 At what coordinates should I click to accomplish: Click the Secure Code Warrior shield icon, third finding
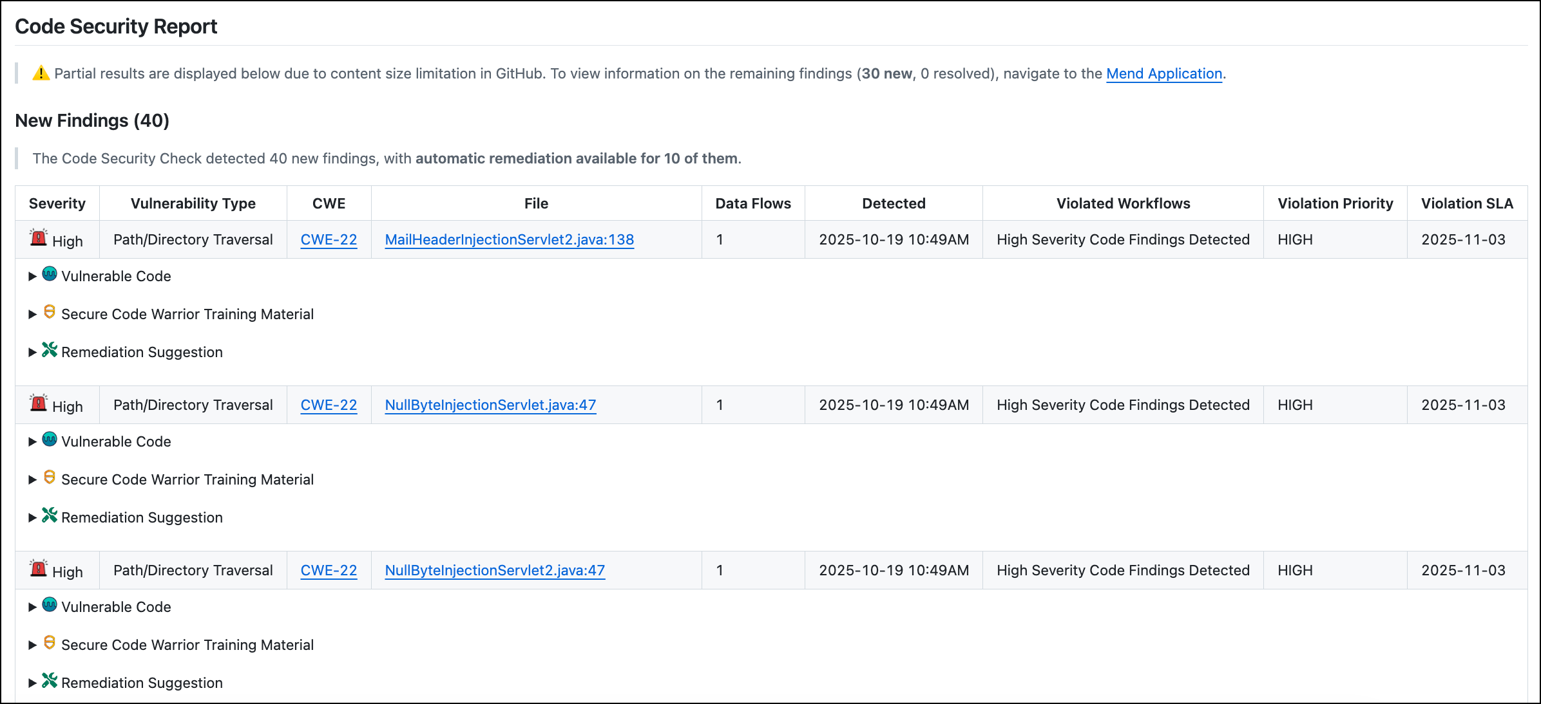(50, 643)
